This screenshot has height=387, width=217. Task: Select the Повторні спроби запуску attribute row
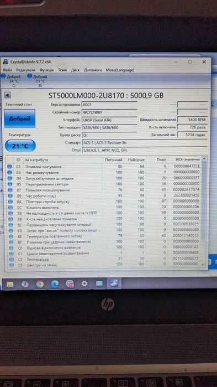click(x=103, y=202)
